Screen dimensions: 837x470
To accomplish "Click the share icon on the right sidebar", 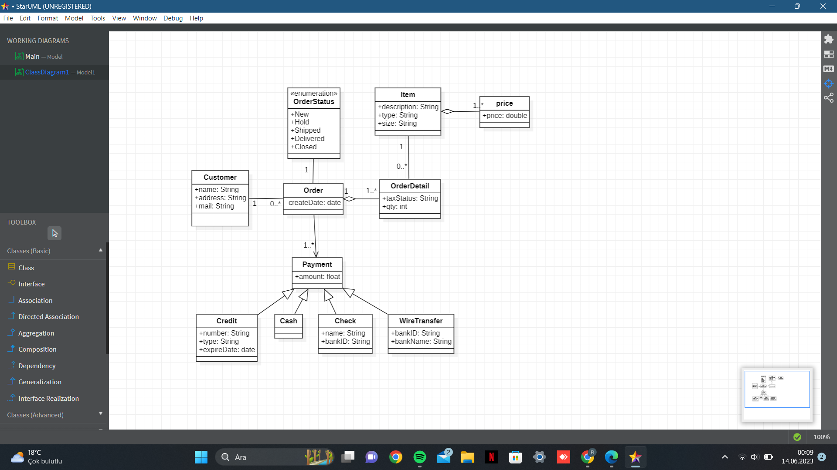I will pyautogui.click(x=829, y=98).
